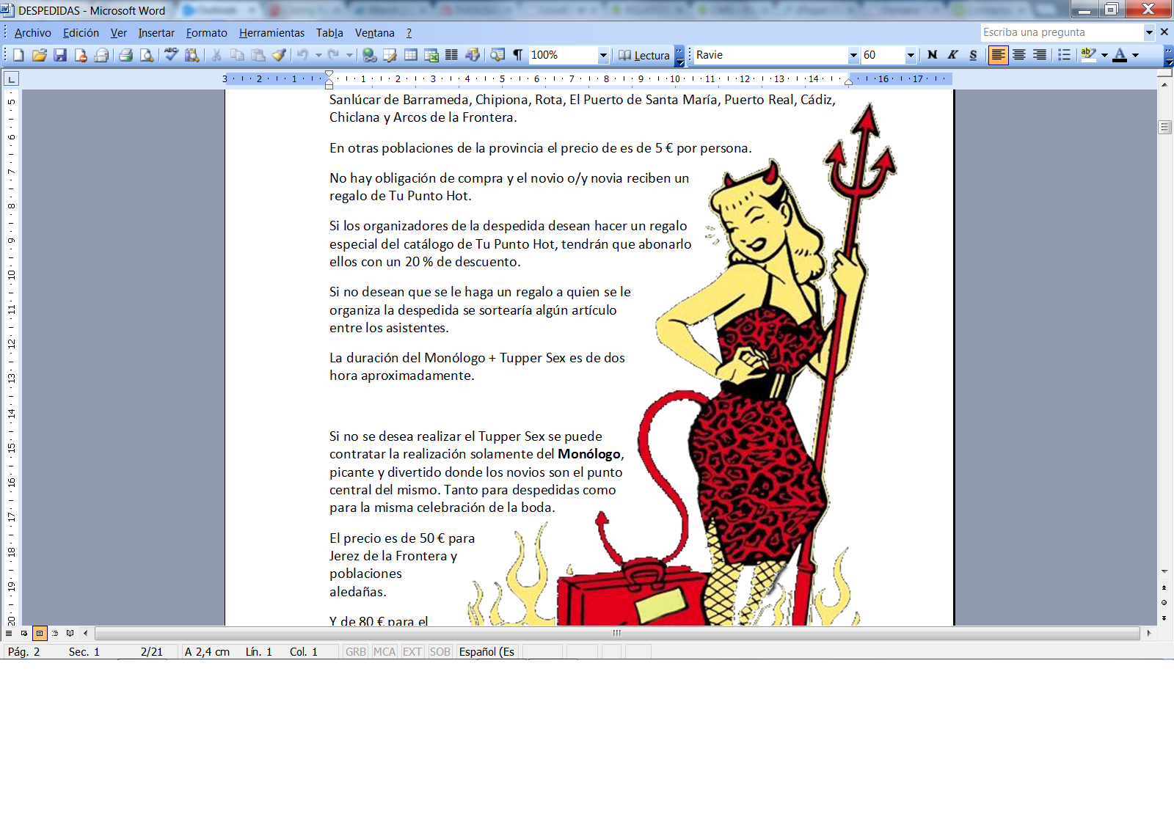Click the Cut scissors icon
Screen dimensions: 1174x820
pos(216,55)
